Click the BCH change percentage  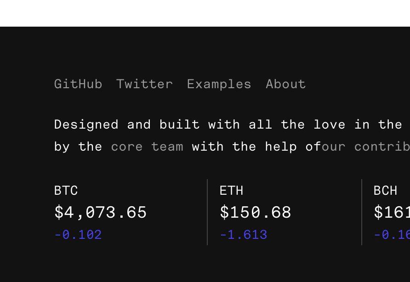tap(392, 235)
